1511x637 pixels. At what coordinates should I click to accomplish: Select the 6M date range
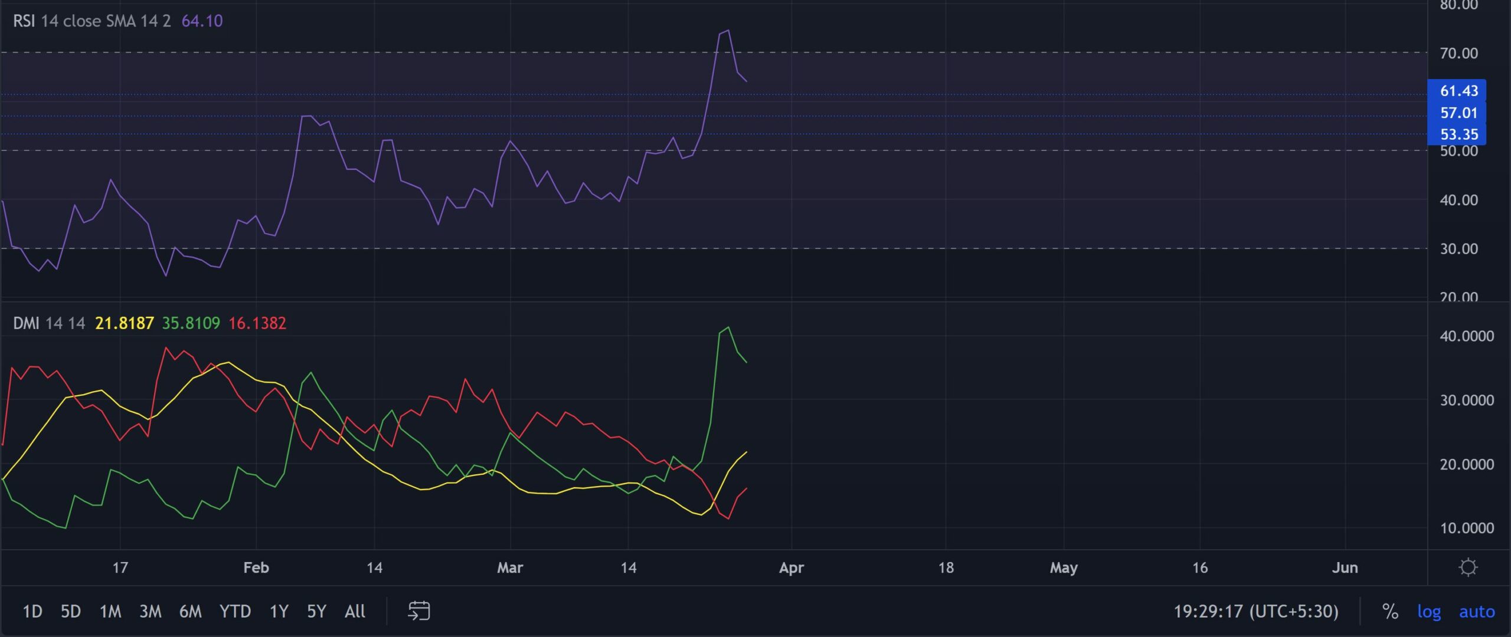(x=190, y=612)
